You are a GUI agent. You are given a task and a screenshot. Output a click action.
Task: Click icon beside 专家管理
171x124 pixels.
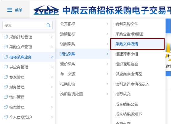click(6, 77)
